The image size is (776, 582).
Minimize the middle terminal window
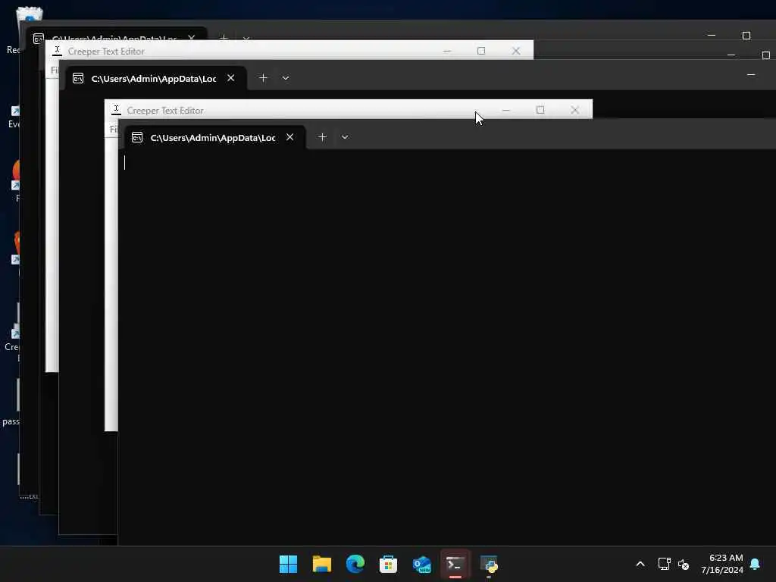coord(751,75)
